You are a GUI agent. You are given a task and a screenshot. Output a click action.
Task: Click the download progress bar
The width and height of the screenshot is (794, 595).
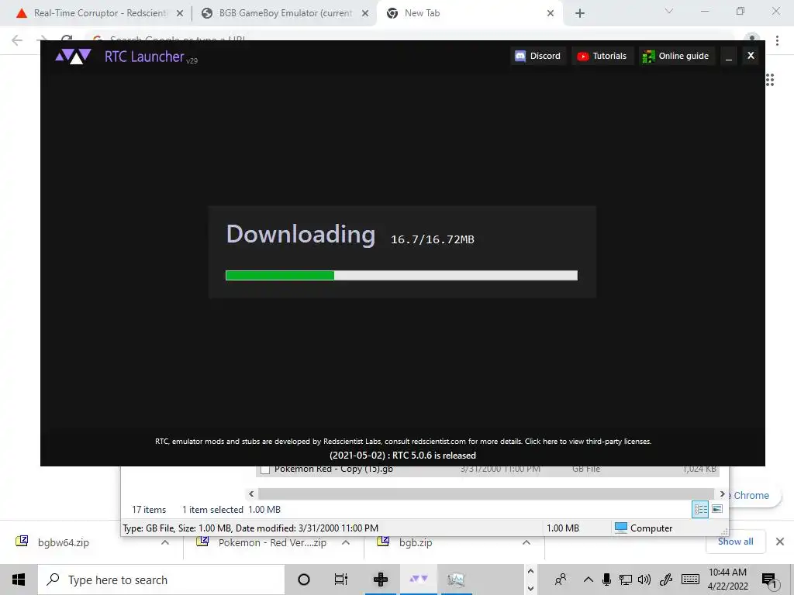402,275
